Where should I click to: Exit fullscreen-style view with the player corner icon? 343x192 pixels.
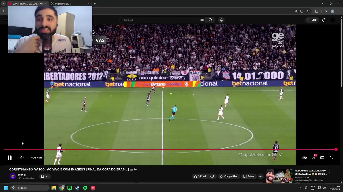[x=331, y=158]
